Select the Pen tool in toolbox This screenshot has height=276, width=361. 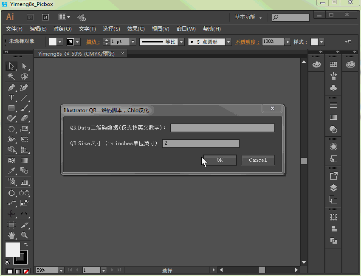[x=11, y=87]
